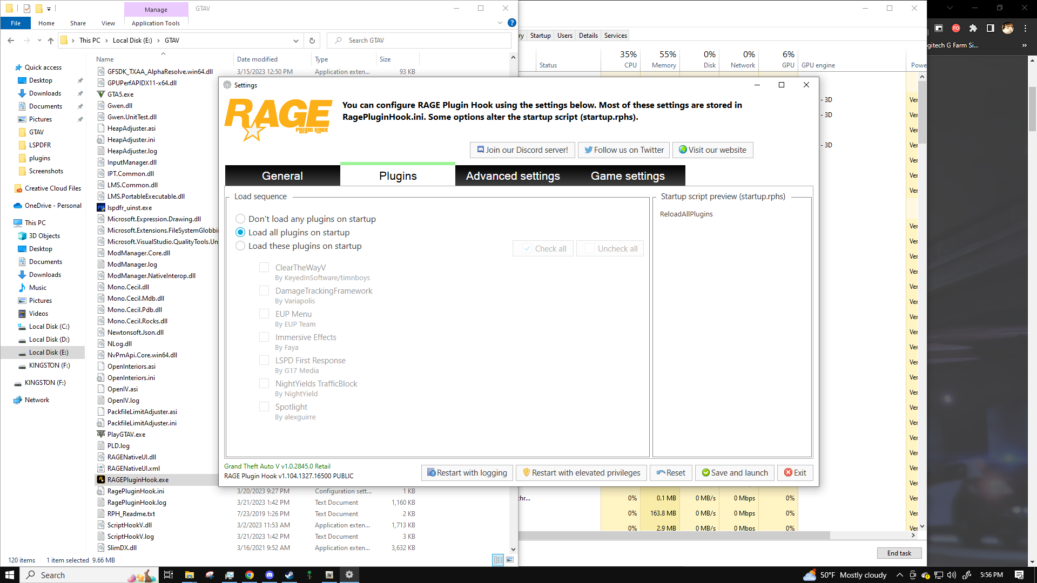Viewport: 1037px width, 583px height.
Task: Click Save and launch button
Action: (735, 473)
